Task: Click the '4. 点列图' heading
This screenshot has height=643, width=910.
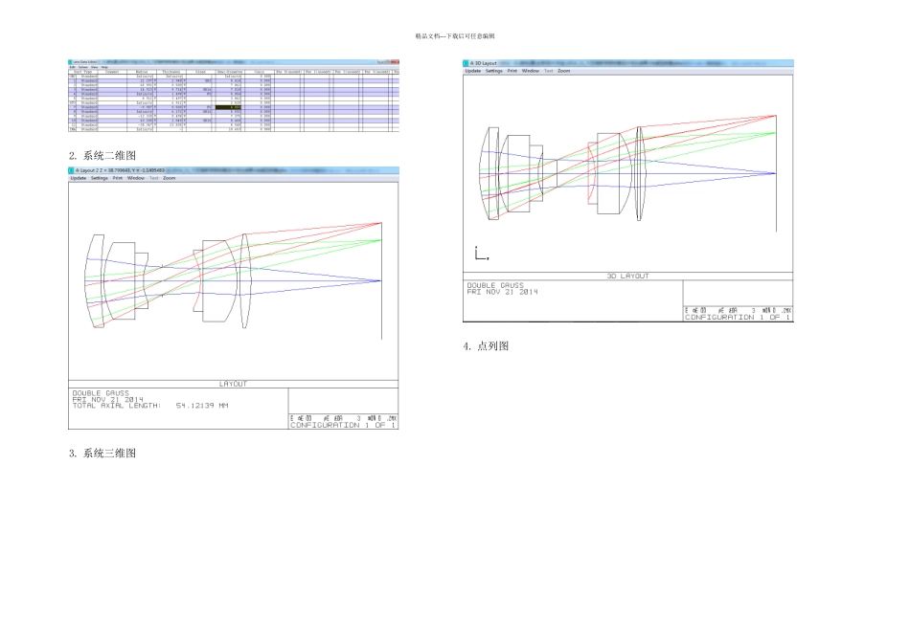Action: click(x=486, y=346)
